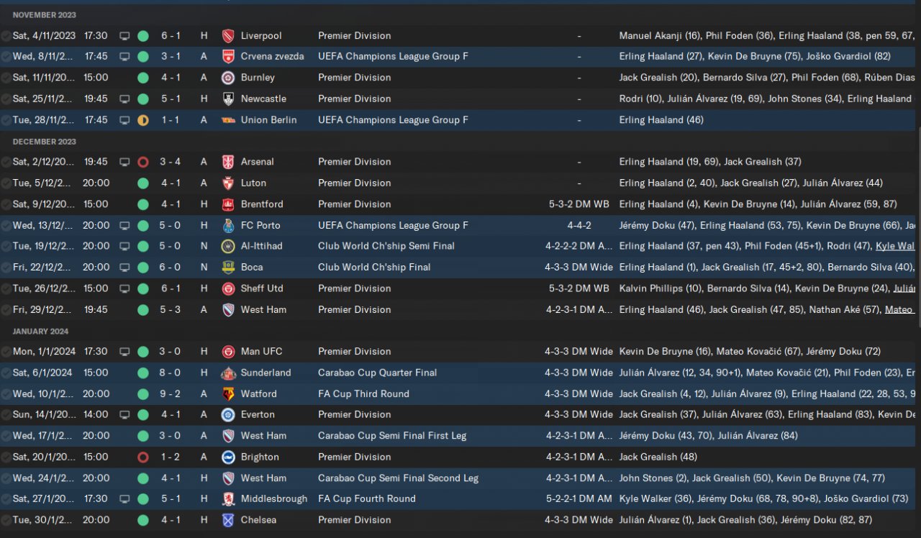The height and width of the screenshot is (538, 921).
Task: Click the Watford club badge
Action: tap(228, 394)
